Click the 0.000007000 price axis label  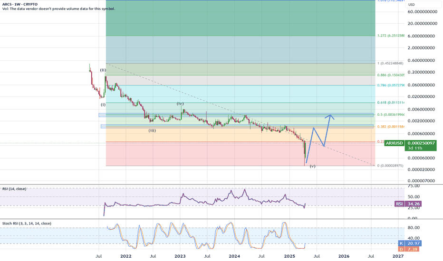tap(421, 181)
